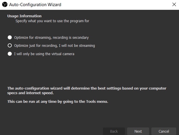Click the OBS logo in the title bar

5,5
